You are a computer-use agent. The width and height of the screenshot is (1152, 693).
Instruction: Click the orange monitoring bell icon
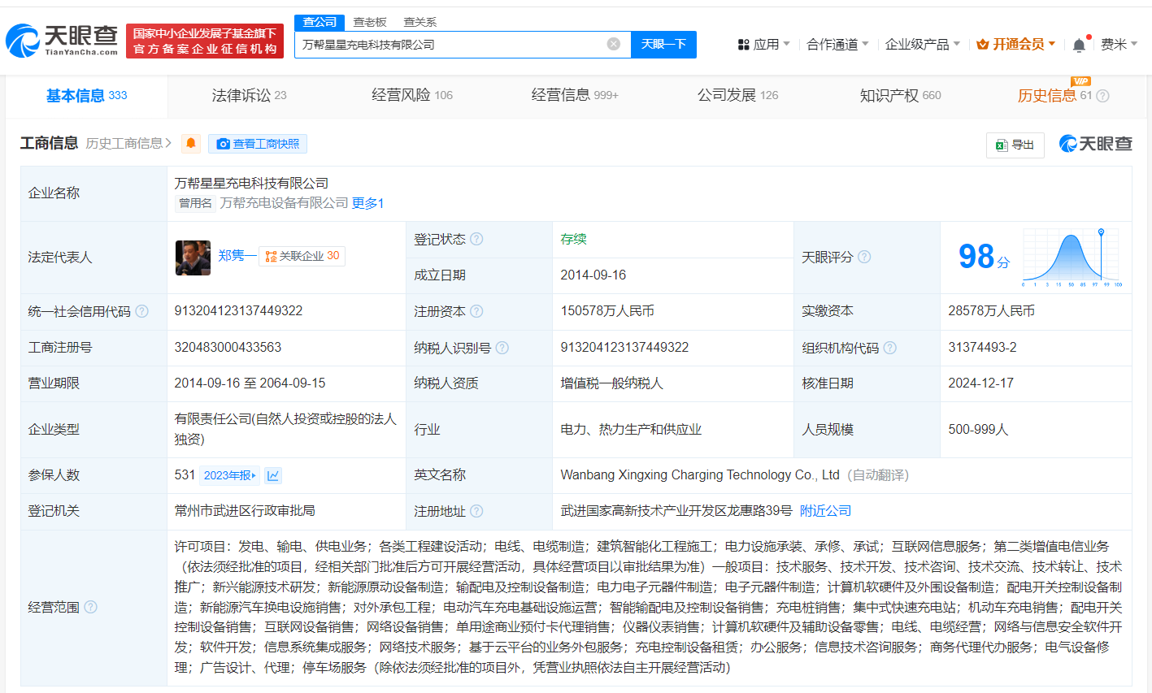coord(191,144)
